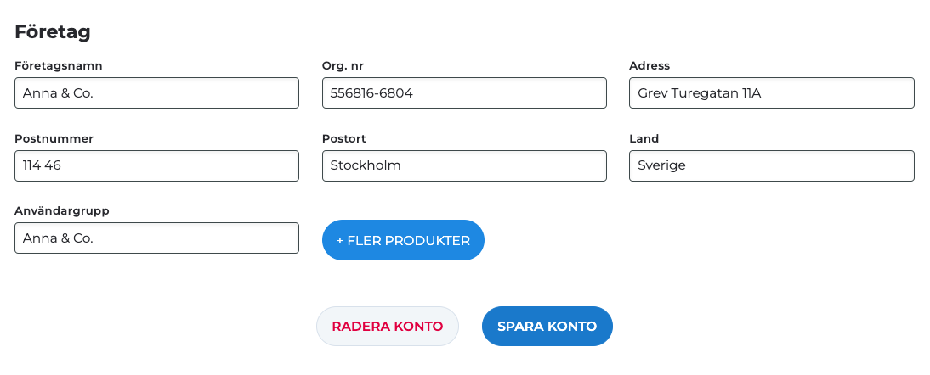Click the Land label
The width and height of the screenshot is (930, 375).
tap(644, 139)
